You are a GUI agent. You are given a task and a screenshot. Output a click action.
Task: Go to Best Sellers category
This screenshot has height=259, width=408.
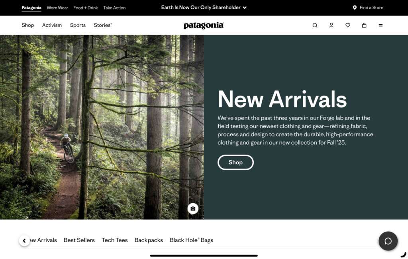79,240
